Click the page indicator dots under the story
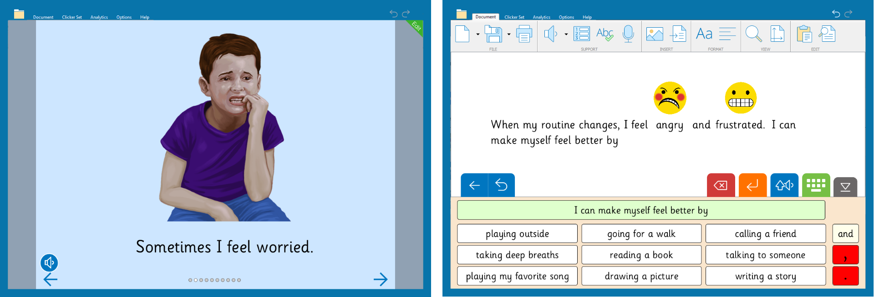Image resolution: width=874 pixels, height=297 pixels. pyautogui.click(x=214, y=280)
